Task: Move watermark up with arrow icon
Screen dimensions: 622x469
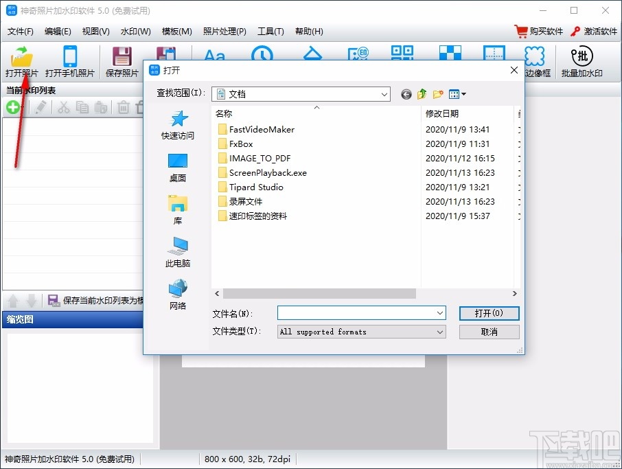Action: coord(13,301)
